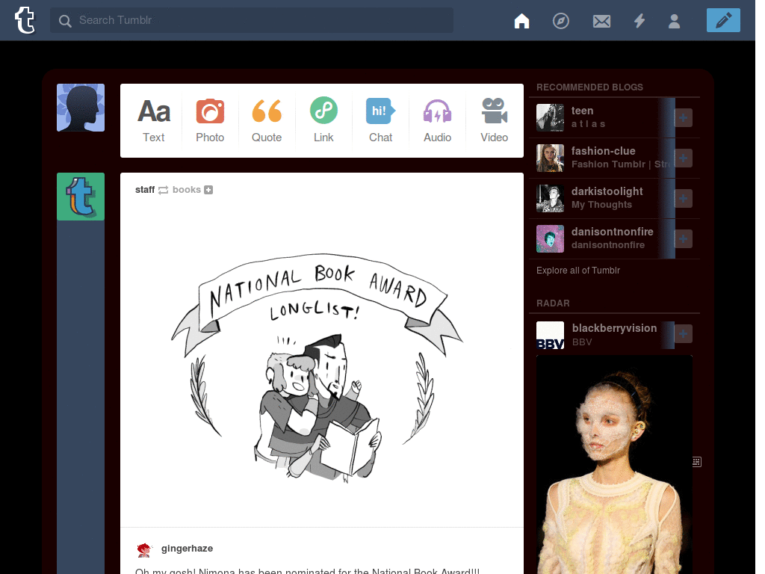The width and height of the screenshot is (765, 574).
Task: Create a new Chat post
Action: coord(380,120)
